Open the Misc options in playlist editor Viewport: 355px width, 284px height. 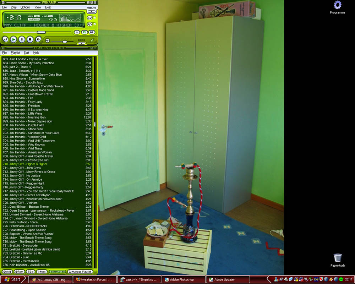tap(42, 272)
